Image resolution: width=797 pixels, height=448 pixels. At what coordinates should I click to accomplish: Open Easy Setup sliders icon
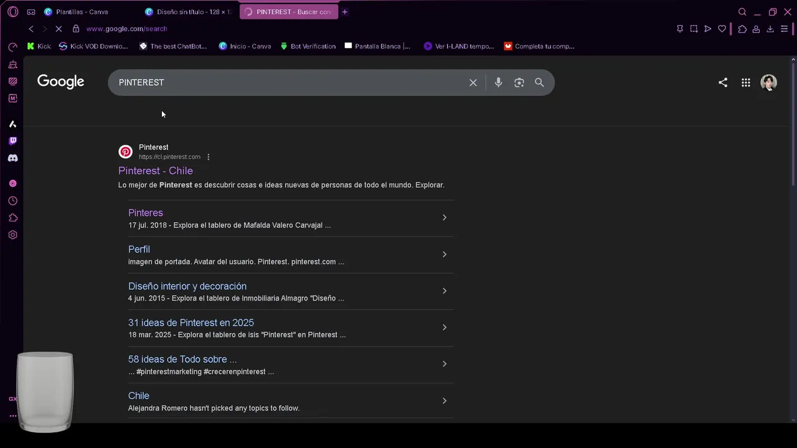click(785, 29)
